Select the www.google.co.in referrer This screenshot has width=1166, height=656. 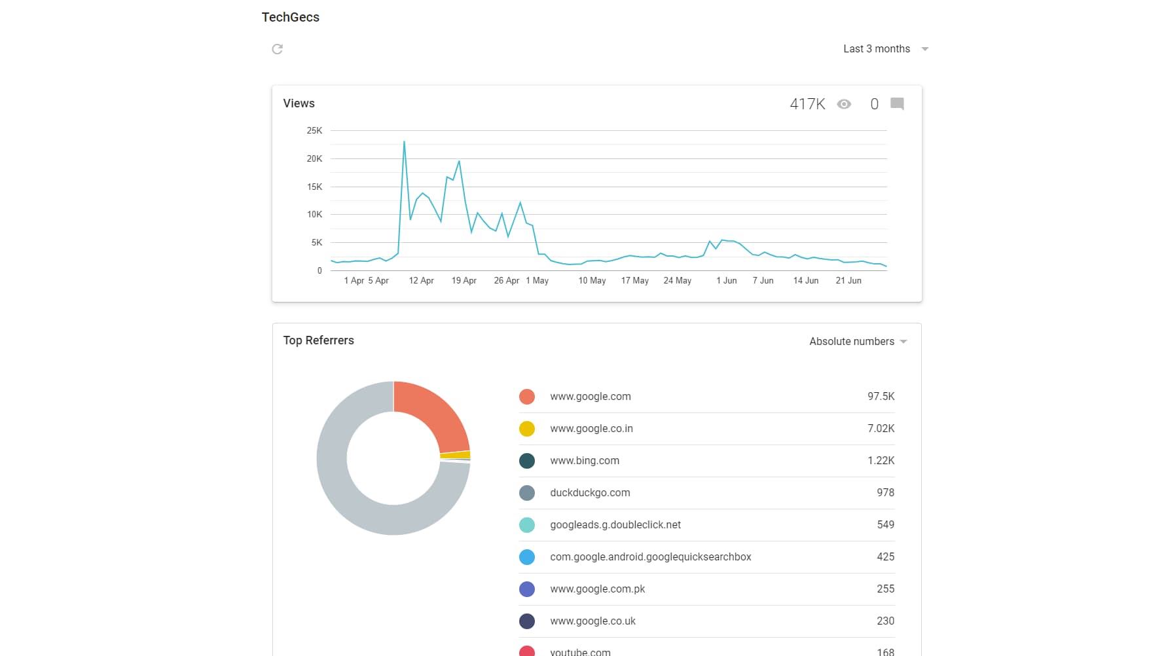click(592, 429)
